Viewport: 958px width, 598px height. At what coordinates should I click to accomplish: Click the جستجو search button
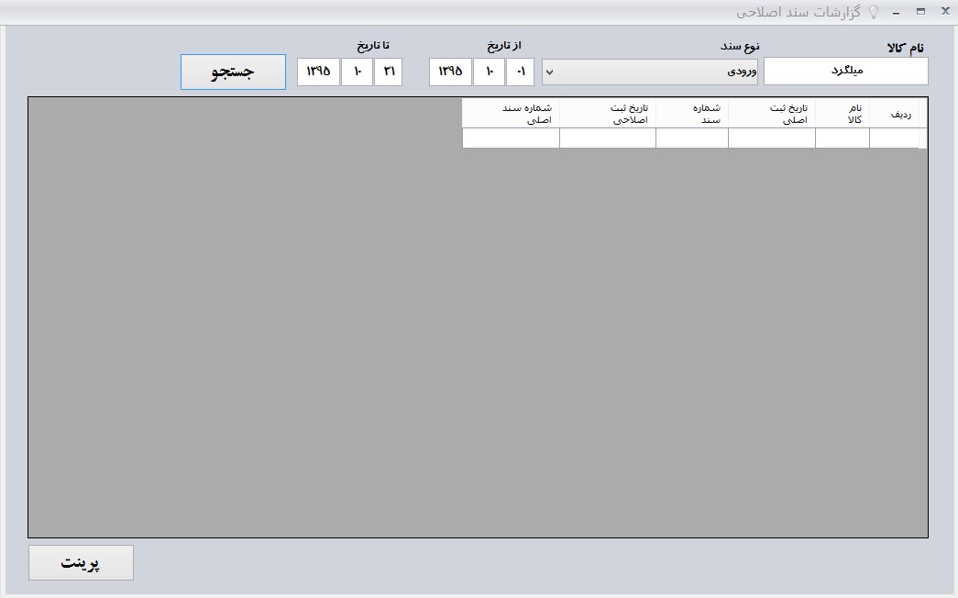[233, 72]
